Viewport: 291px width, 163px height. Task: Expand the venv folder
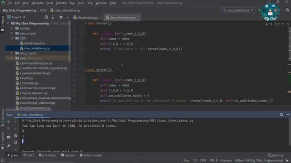12,58
